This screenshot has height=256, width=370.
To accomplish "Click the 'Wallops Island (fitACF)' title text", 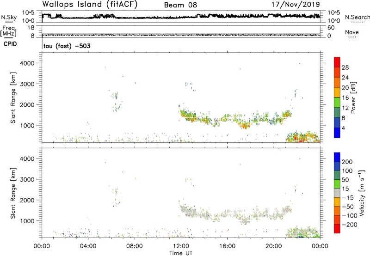I will point(90,5).
